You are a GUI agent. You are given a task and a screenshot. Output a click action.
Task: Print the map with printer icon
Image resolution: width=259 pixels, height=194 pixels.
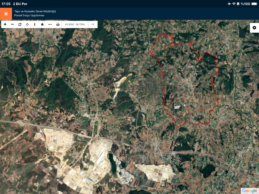click(x=58, y=24)
